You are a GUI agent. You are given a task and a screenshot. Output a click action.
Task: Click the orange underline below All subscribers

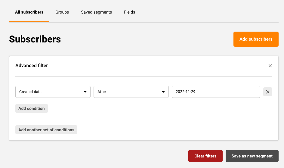[x=29, y=22]
